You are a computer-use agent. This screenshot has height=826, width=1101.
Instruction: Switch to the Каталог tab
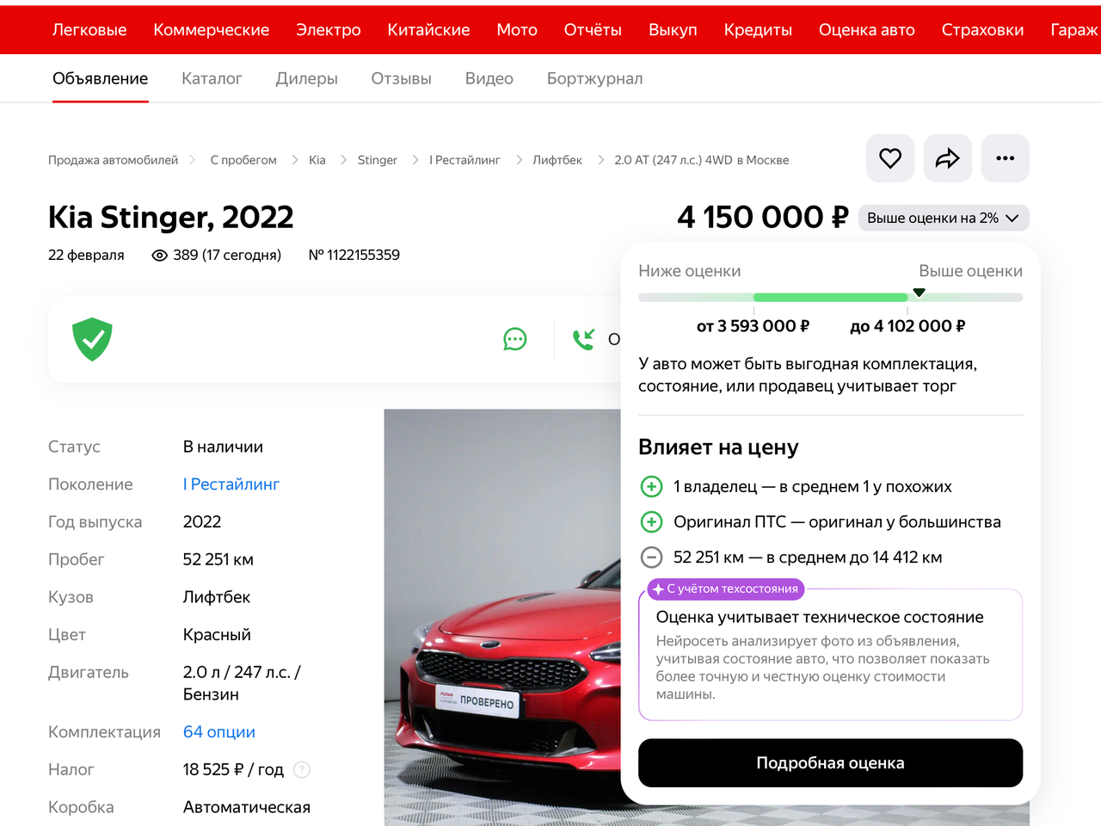[212, 79]
